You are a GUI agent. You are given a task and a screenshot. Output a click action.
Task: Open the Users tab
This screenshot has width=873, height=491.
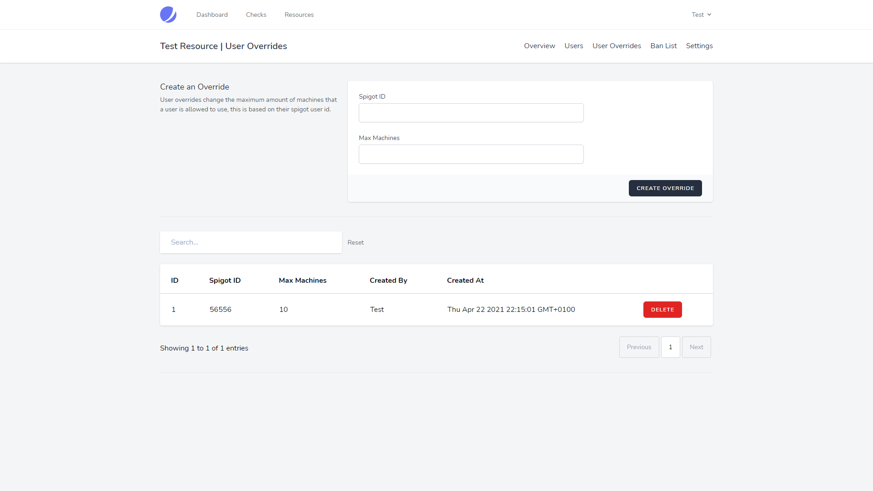click(573, 46)
